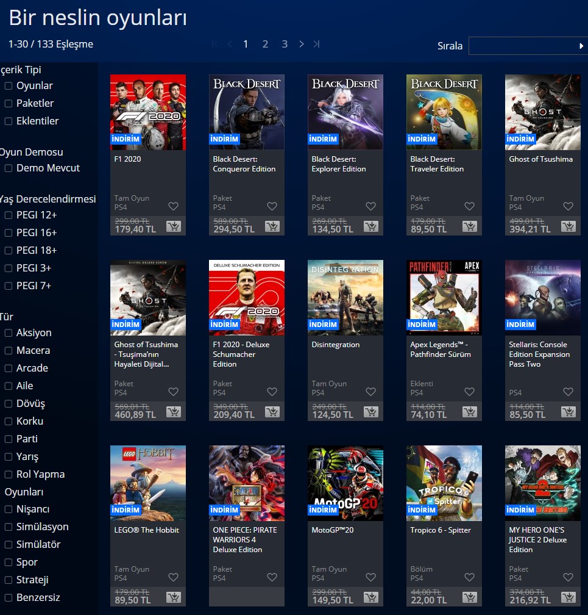Open F1 2020 title link

127,159
